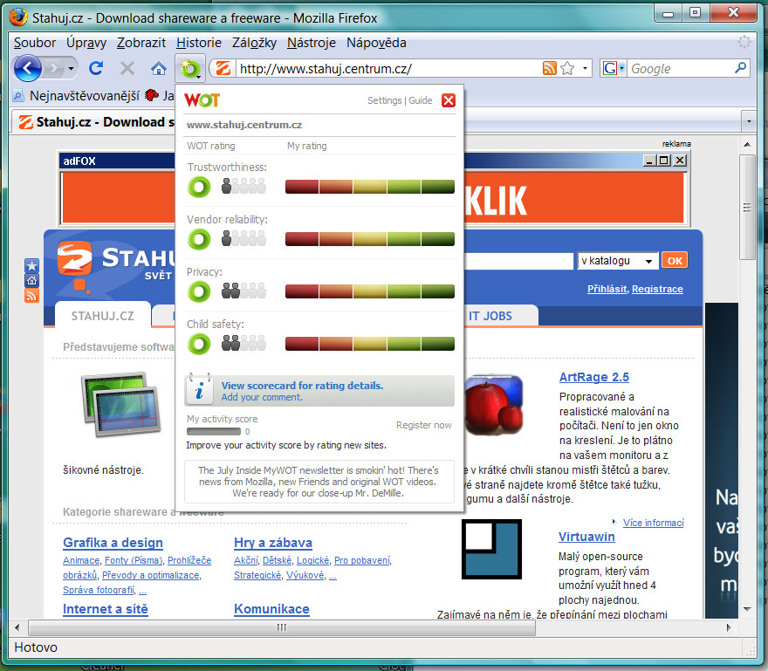The width and height of the screenshot is (768, 671).
Task: Bookmark page using the star icon
Action: click(x=567, y=68)
